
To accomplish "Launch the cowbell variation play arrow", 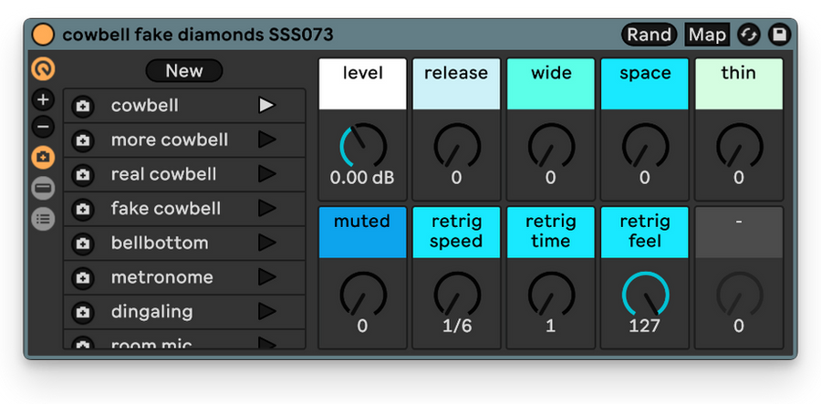I will (x=266, y=106).
